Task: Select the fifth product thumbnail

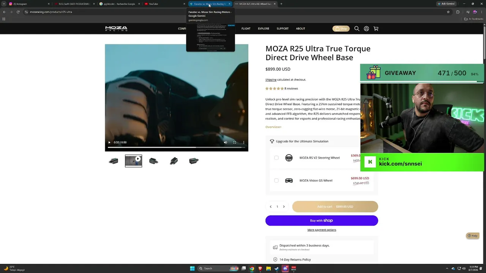Action: click(194, 161)
